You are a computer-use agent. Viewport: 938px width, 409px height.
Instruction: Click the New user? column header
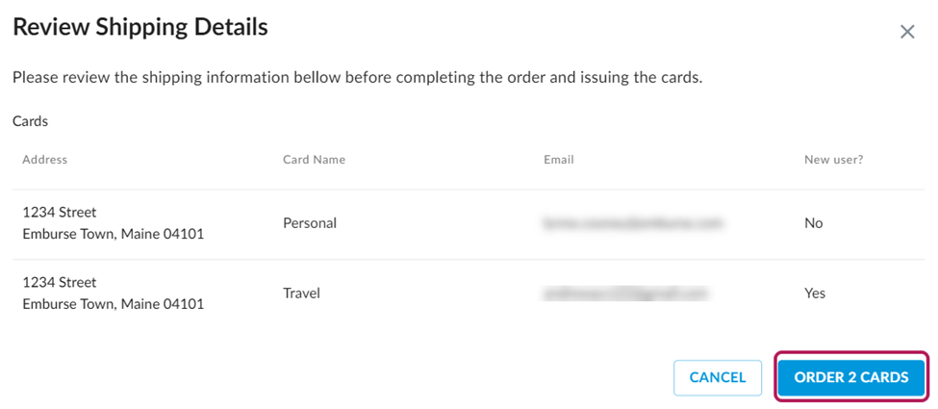[x=833, y=160]
